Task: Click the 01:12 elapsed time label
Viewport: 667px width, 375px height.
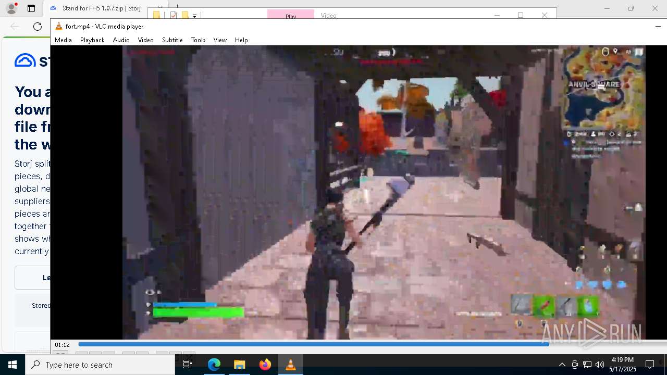Action: pyautogui.click(x=63, y=345)
